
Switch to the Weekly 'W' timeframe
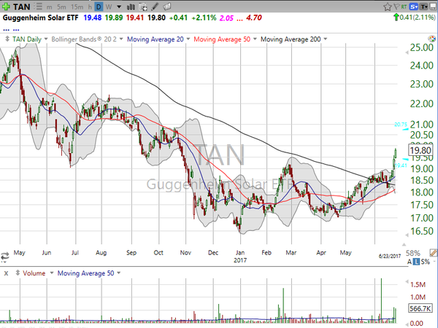(109, 7)
